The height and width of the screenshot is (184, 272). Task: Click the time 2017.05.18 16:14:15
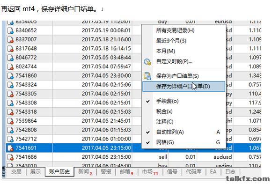pyautogui.click(x=106, y=49)
